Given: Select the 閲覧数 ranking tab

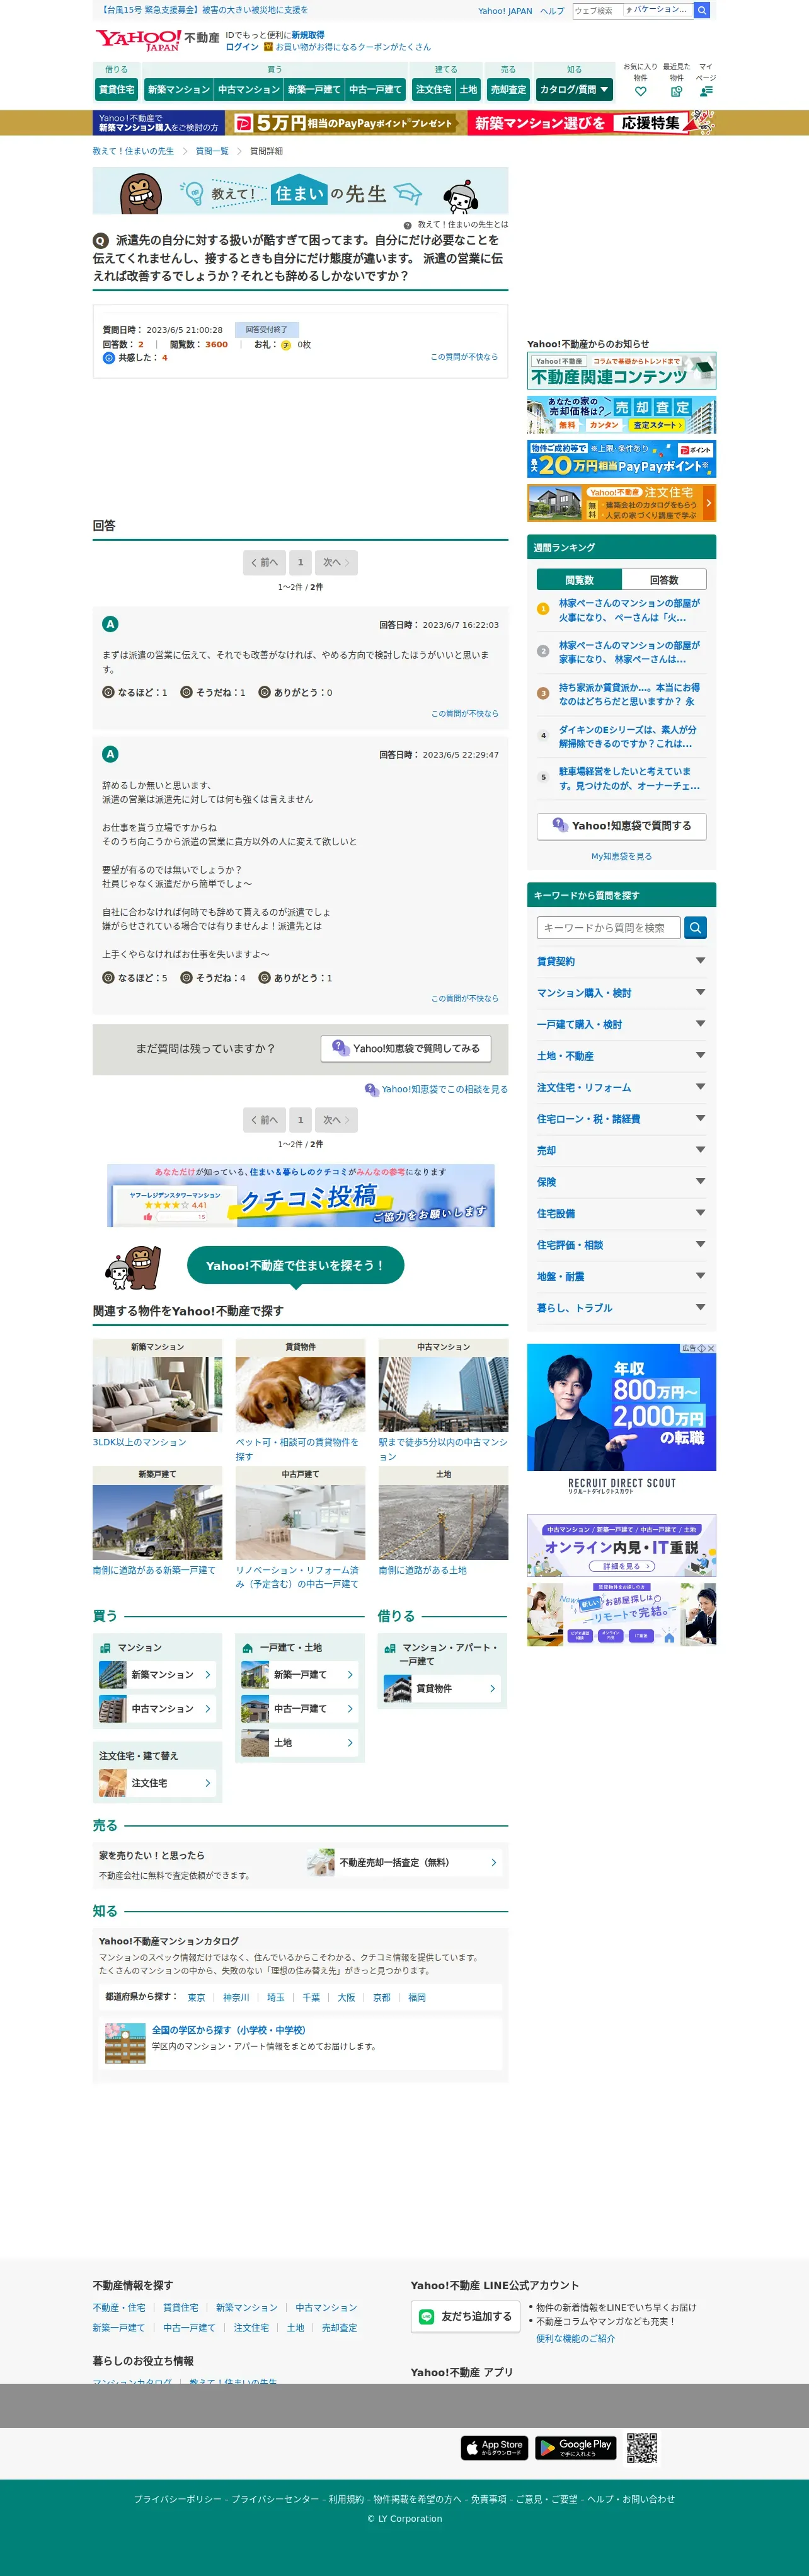Looking at the screenshot, I should click(x=579, y=580).
